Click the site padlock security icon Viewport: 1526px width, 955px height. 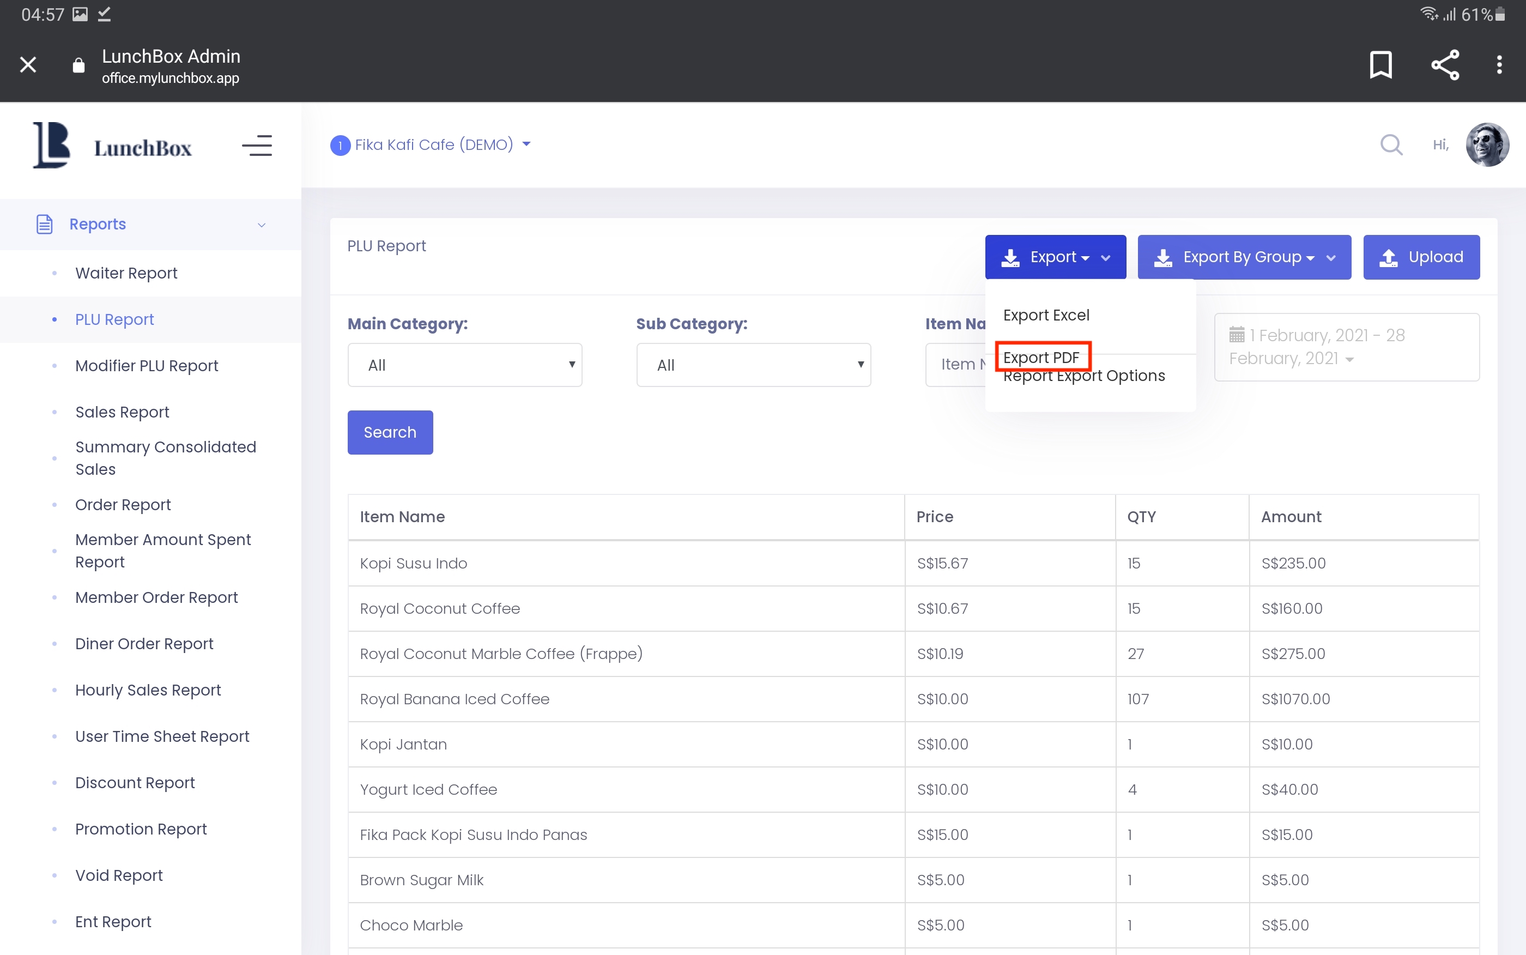click(x=78, y=65)
